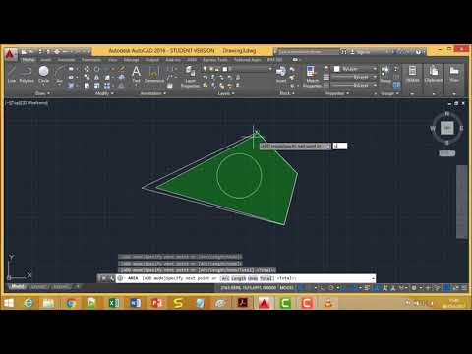Choose the Move tool in Modify panel
Viewport: 472px width, 354px height.
pyautogui.click(x=87, y=69)
